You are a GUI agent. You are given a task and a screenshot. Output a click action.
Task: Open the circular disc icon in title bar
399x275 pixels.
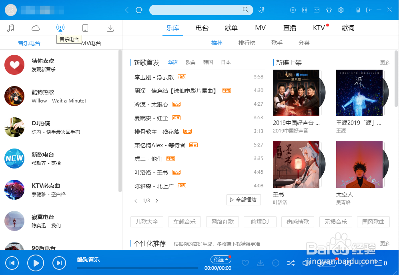[x=293, y=10]
